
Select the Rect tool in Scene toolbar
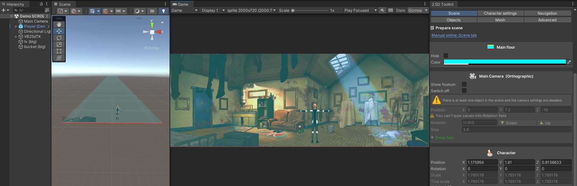tap(59, 51)
